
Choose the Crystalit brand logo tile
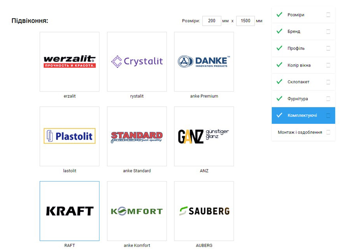coord(137,62)
